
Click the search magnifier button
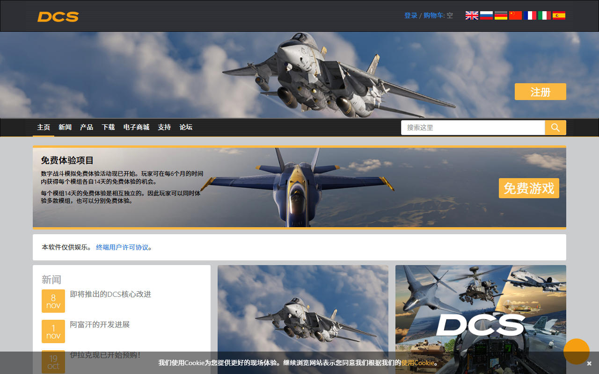pyautogui.click(x=555, y=128)
